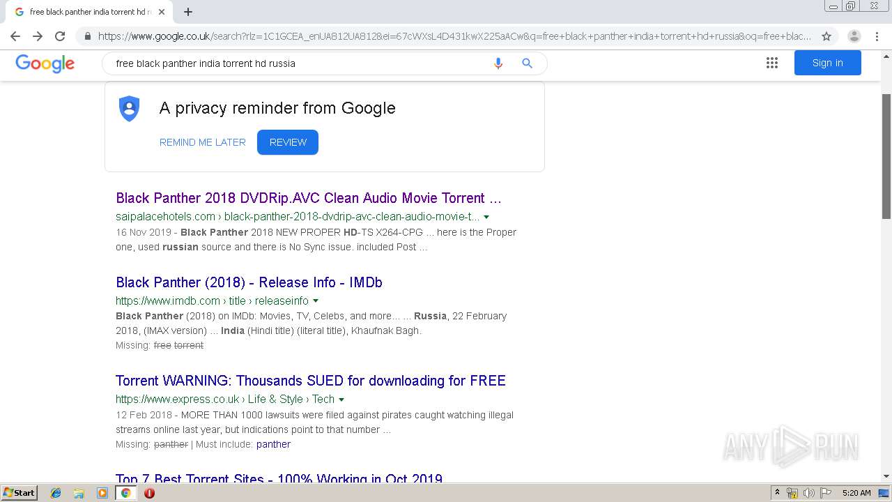Switch to Chrome in the taskbar

tap(125, 493)
